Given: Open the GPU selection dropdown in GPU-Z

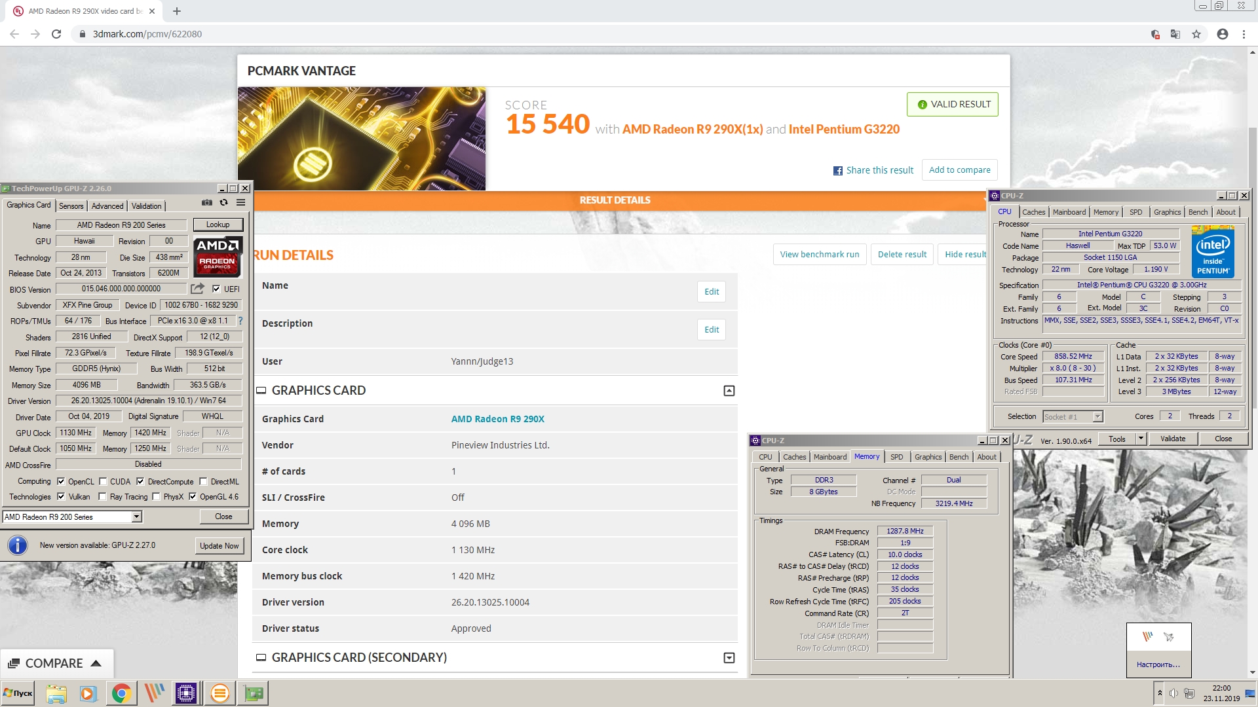Looking at the screenshot, I should 136,517.
